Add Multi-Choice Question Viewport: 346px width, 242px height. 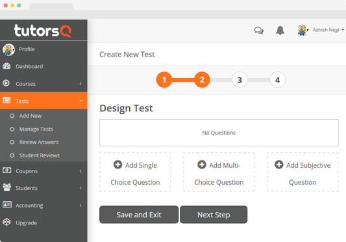(219, 172)
